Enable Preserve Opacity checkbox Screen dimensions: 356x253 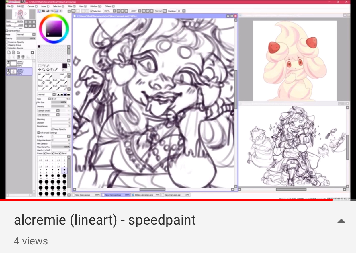click(7, 42)
